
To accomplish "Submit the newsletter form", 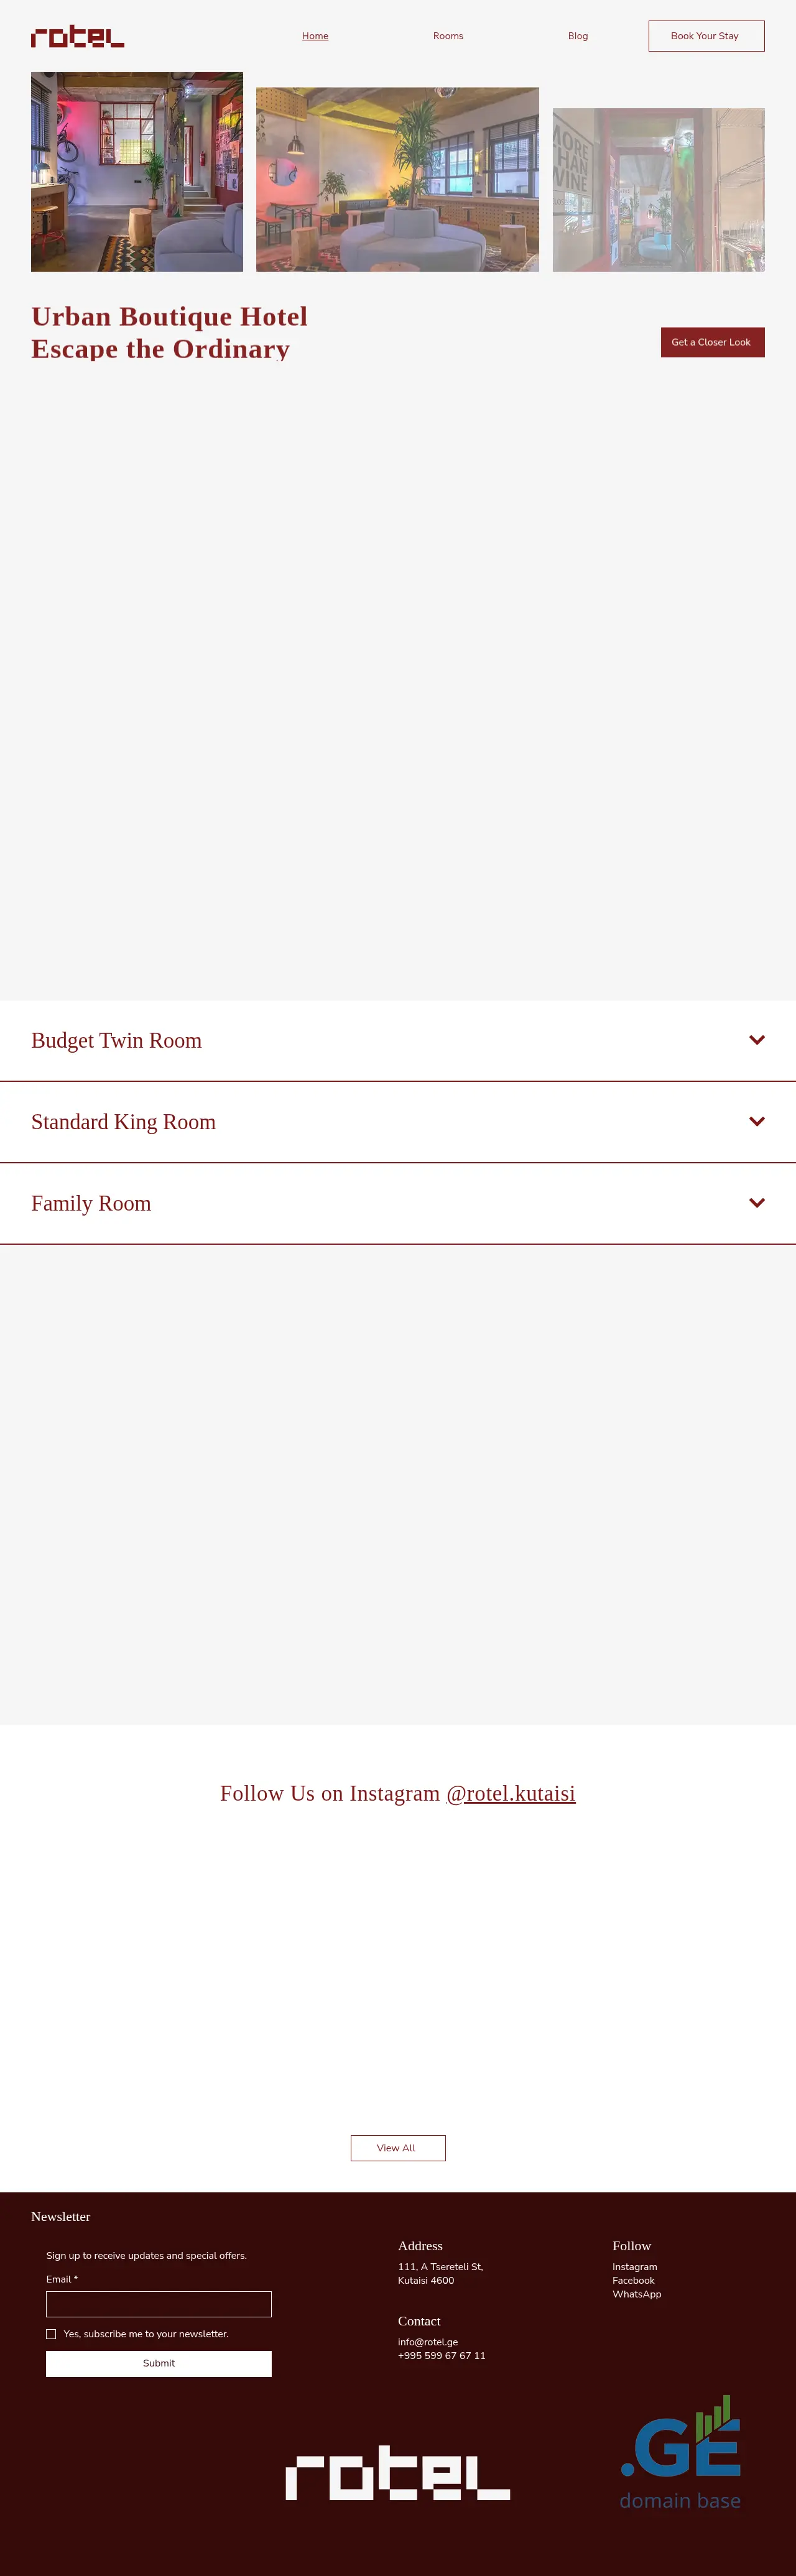I will (158, 2363).
